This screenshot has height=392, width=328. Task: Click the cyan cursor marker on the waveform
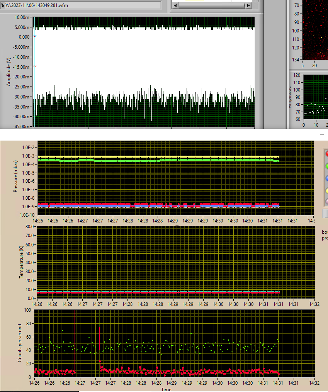pyautogui.click(x=35, y=36)
